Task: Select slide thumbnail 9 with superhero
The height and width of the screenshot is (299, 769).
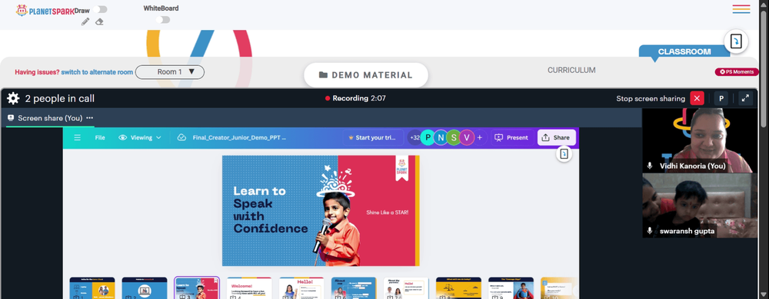Action: 511,288
